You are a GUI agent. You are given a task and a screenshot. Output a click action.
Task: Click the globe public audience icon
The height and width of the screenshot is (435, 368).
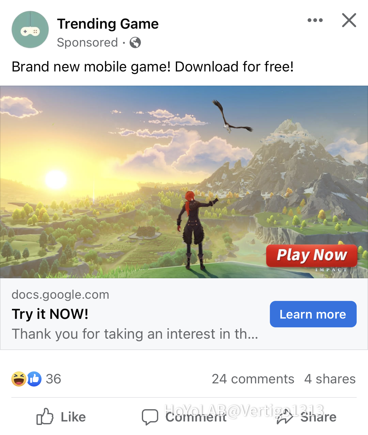(x=135, y=42)
